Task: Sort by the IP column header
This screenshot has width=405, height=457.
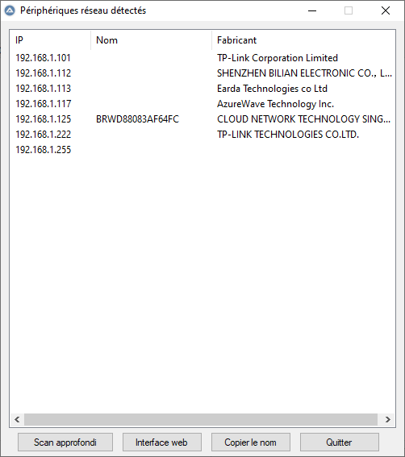Action: (x=50, y=40)
